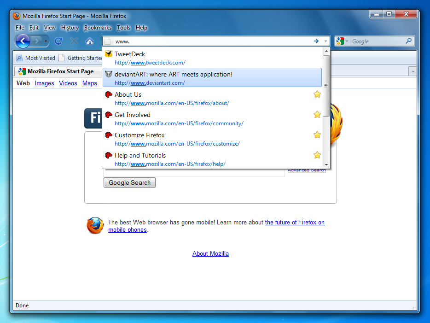Open the Bookmarks menu
The width and height of the screenshot is (430, 323).
[98, 28]
